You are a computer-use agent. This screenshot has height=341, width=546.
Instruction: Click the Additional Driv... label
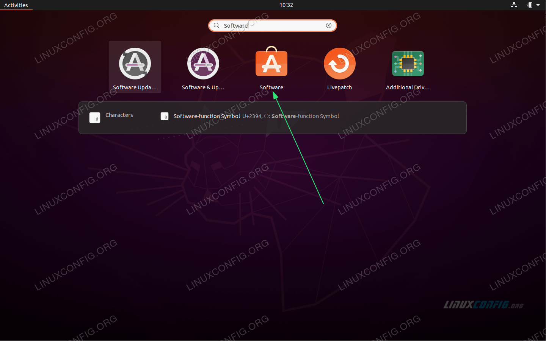pyautogui.click(x=408, y=87)
